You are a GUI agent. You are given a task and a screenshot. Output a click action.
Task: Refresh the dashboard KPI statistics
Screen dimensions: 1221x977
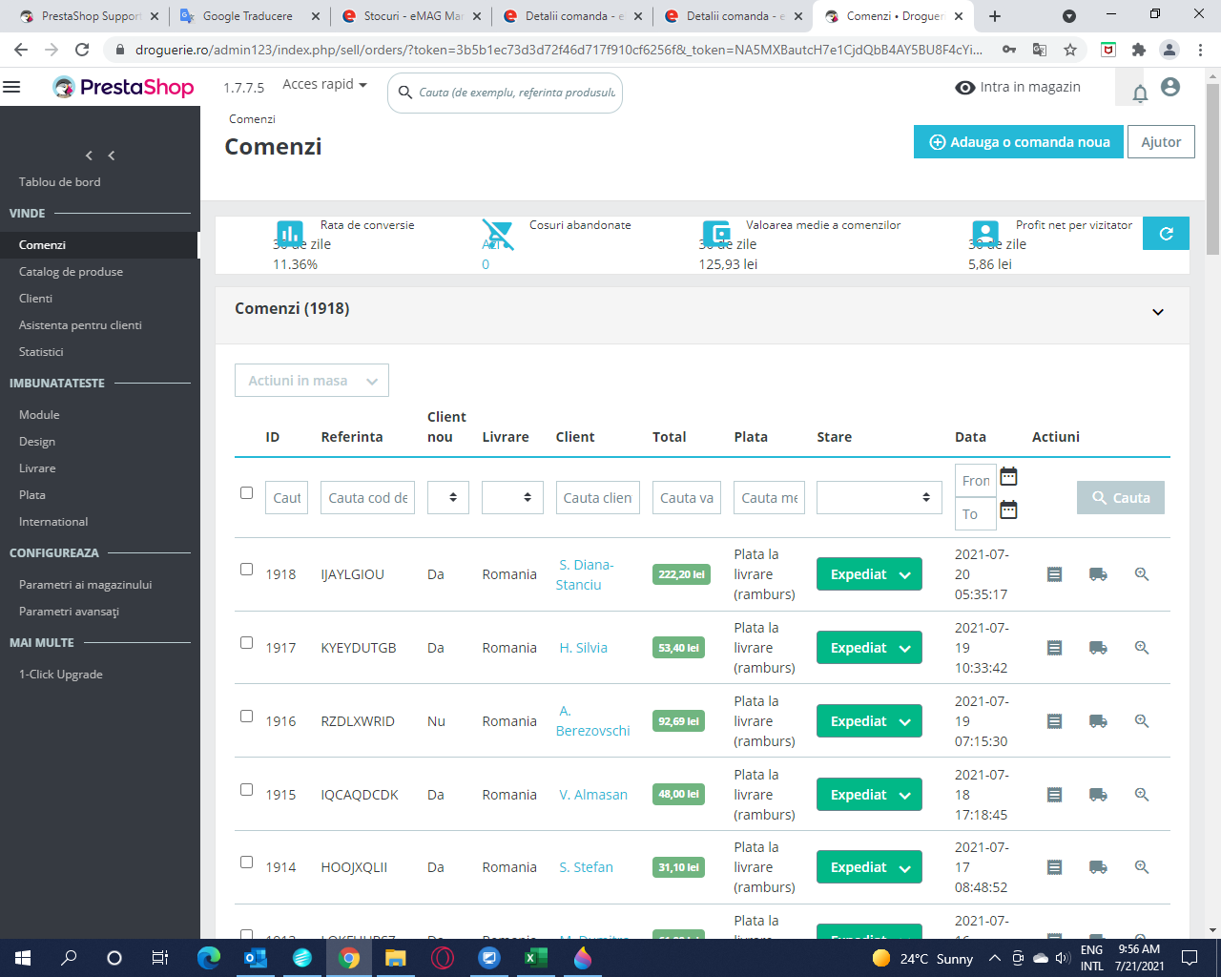click(x=1165, y=233)
